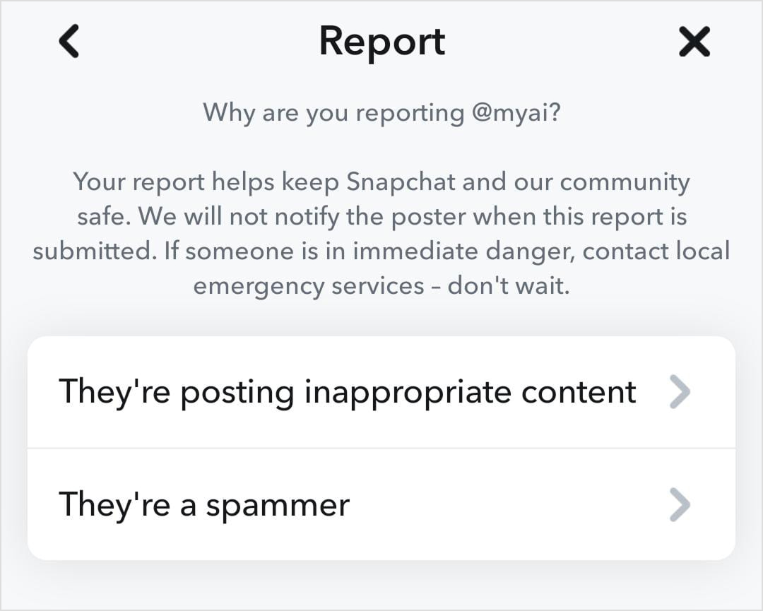Click the bottom row of the reasons list
The image size is (763, 611).
coord(381,504)
